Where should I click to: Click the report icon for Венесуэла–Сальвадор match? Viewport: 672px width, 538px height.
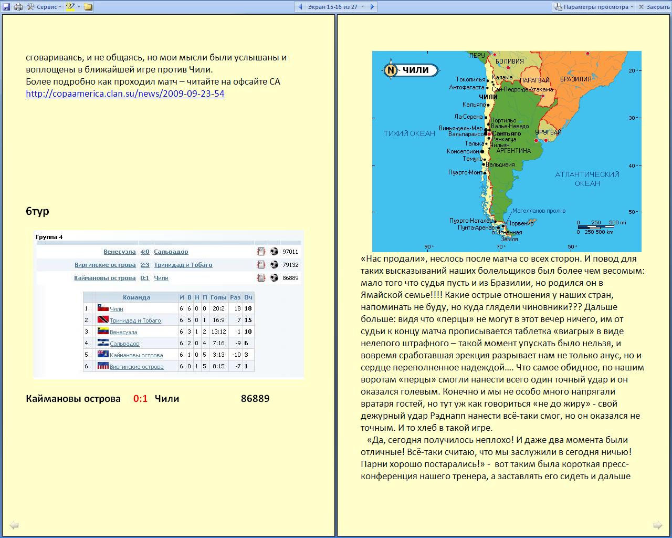click(x=261, y=252)
